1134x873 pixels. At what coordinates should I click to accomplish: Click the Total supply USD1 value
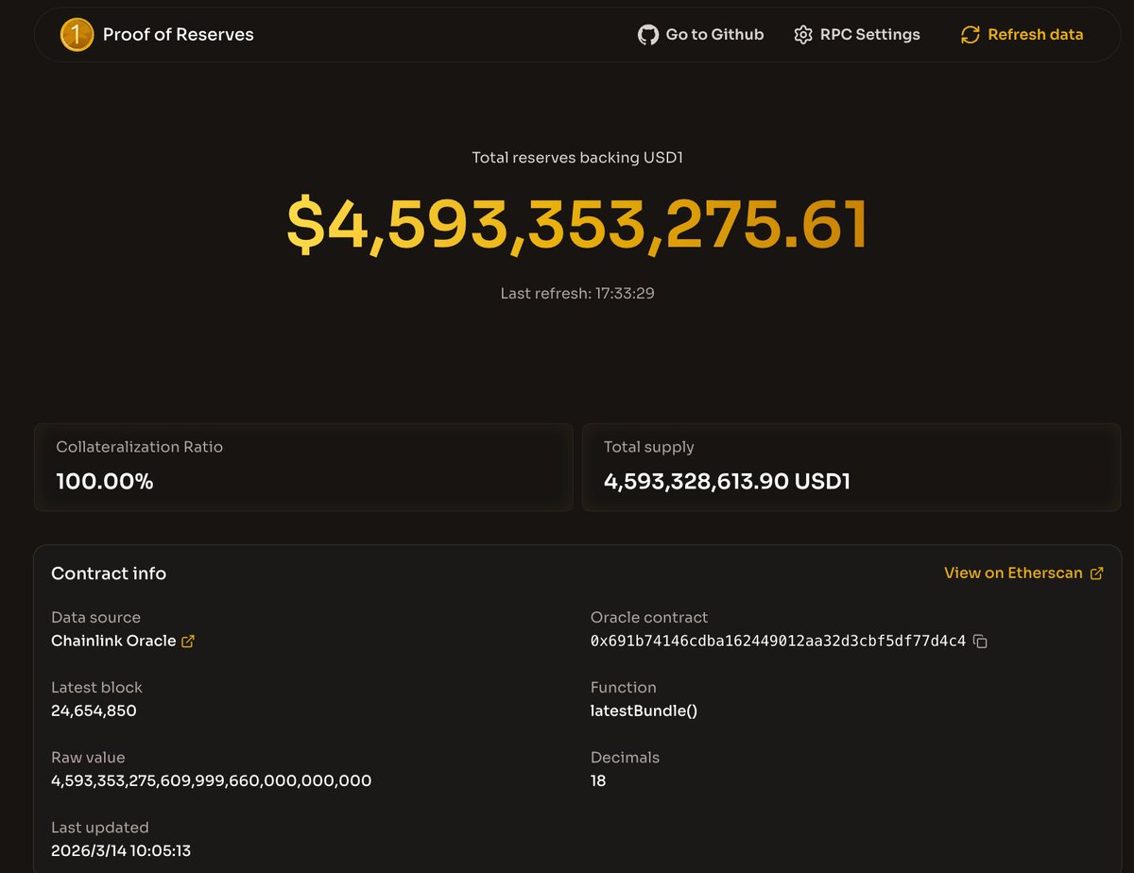point(727,482)
